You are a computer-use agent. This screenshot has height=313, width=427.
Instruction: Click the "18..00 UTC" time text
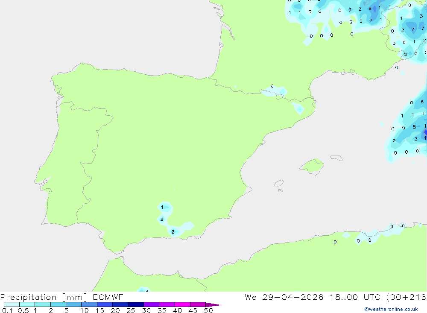click(x=356, y=297)
